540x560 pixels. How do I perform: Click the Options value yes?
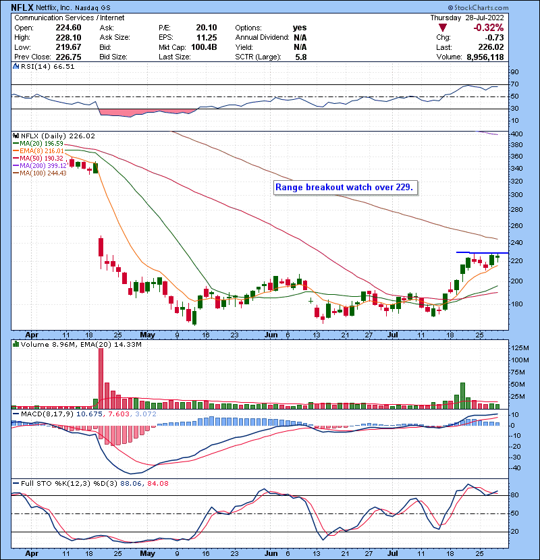[300, 28]
